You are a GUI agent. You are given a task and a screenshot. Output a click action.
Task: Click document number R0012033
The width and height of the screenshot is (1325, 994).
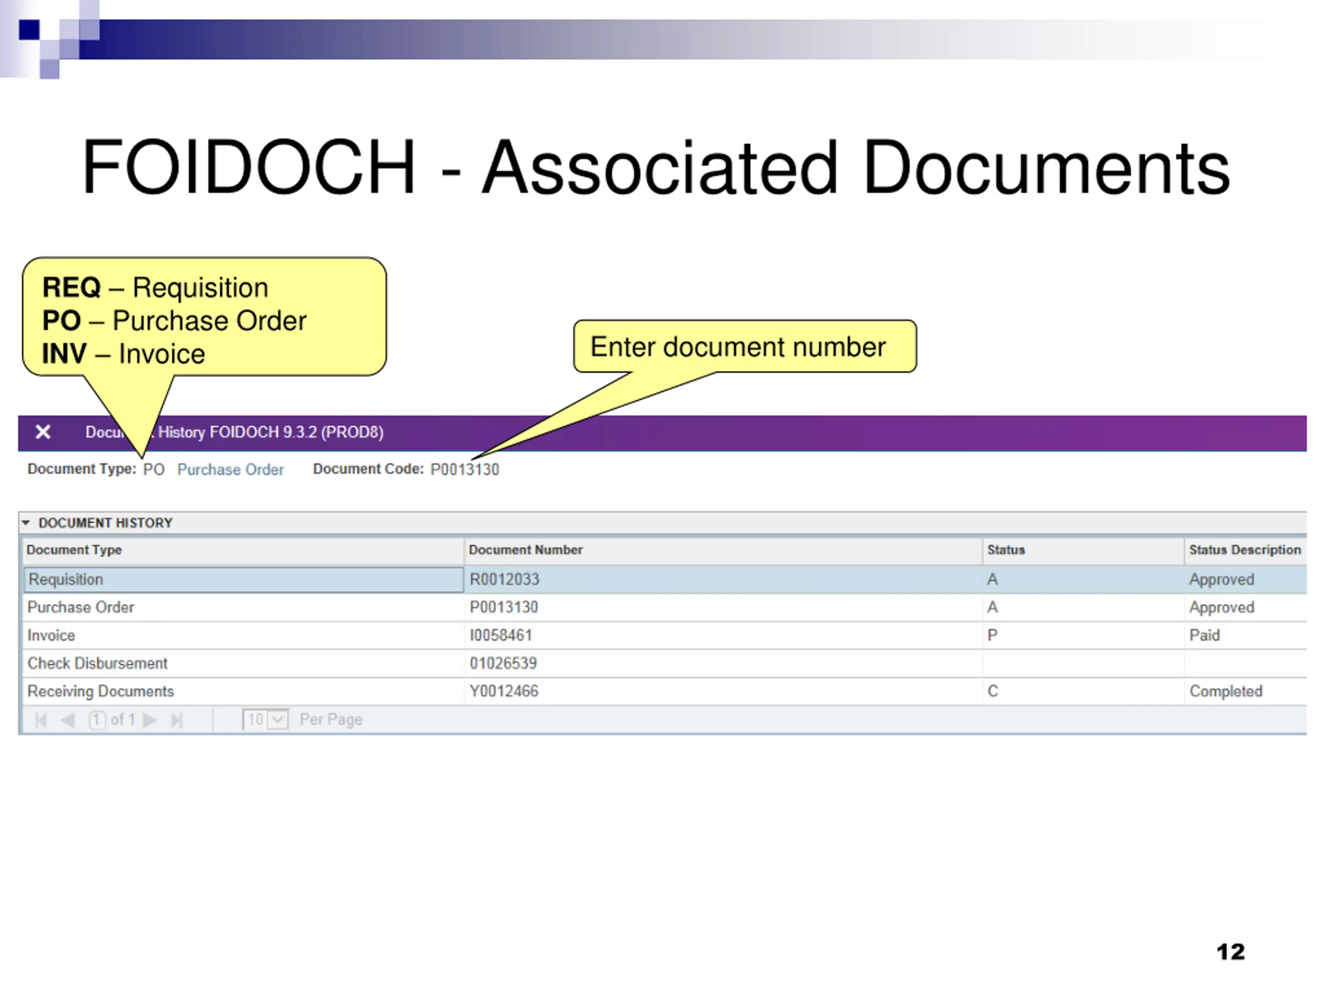pyautogui.click(x=504, y=579)
